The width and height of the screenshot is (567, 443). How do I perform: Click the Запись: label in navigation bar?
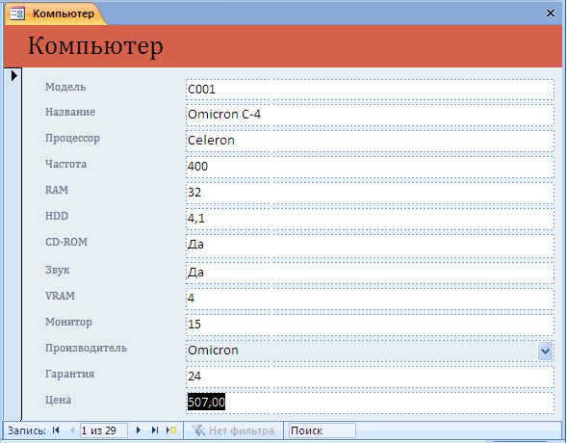coord(27,430)
